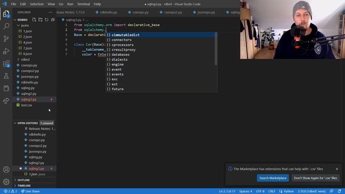Select engine autocomplete suggestion
The height and width of the screenshot is (194, 345).
[161, 65]
